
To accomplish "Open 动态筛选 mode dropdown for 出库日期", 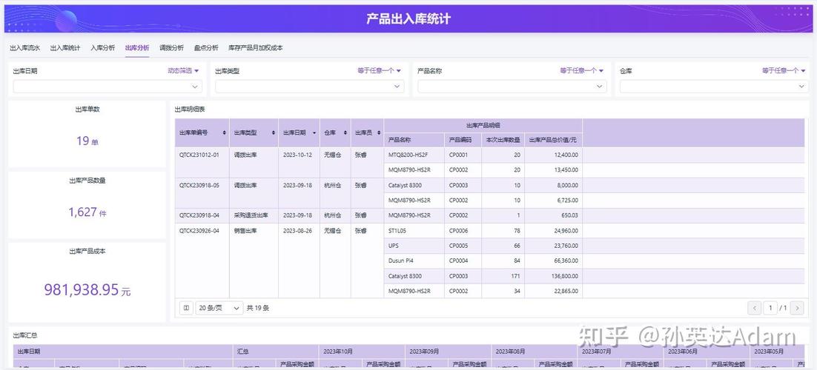I will tap(183, 71).
